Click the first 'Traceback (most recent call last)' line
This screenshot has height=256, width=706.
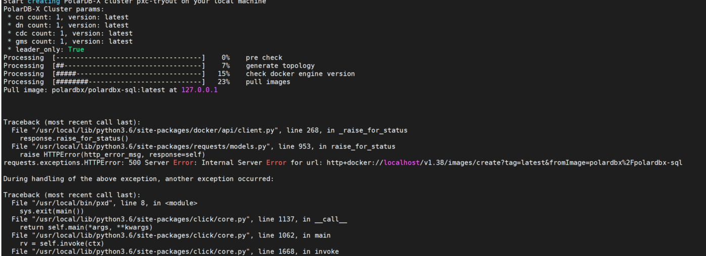72,122
